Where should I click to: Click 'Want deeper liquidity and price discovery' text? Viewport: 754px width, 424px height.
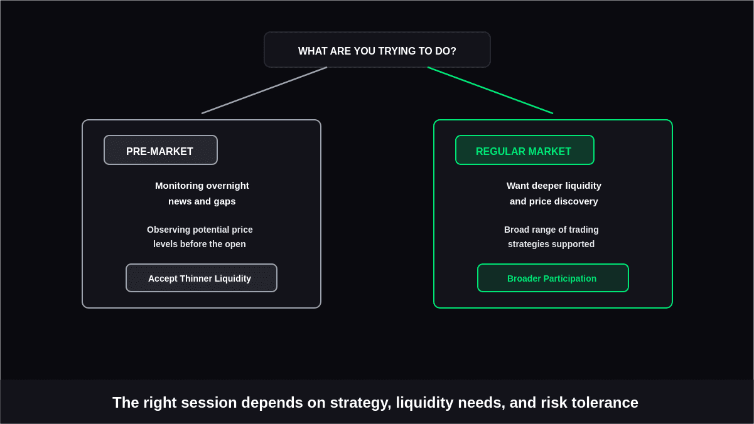(x=554, y=193)
